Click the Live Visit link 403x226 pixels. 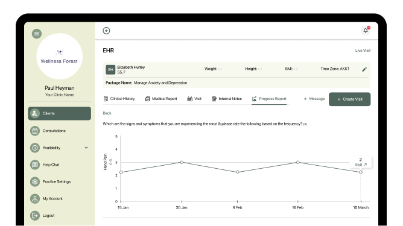(363, 51)
